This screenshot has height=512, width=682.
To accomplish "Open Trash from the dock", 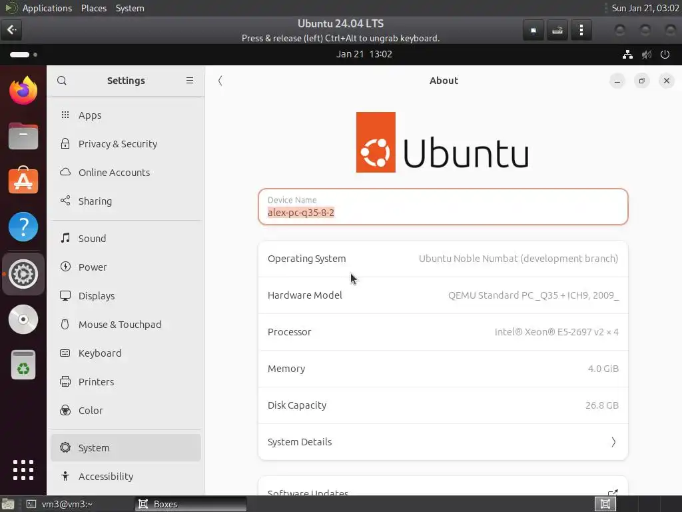I will pyautogui.click(x=23, y=365).
